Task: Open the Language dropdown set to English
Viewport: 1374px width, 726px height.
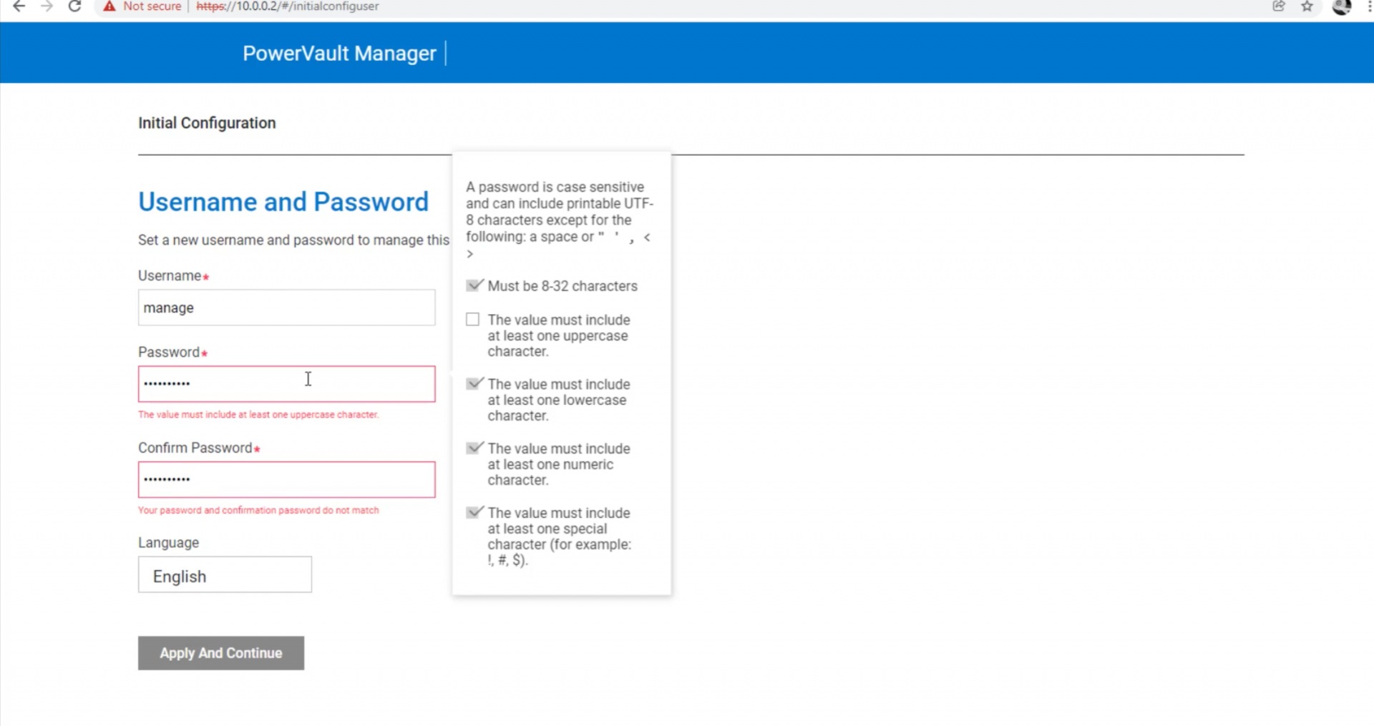Action: (x=225, y=575)
